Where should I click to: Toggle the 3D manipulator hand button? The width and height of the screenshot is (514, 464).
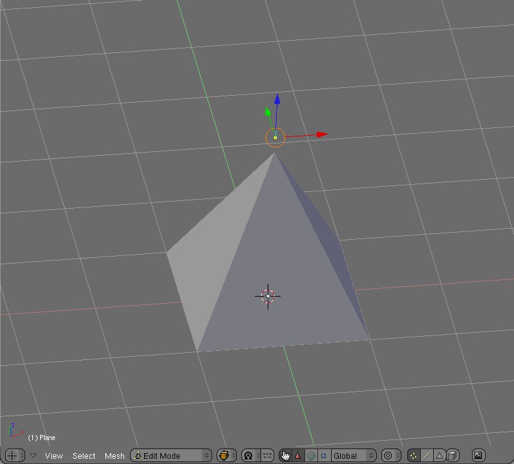click(285, 456)
